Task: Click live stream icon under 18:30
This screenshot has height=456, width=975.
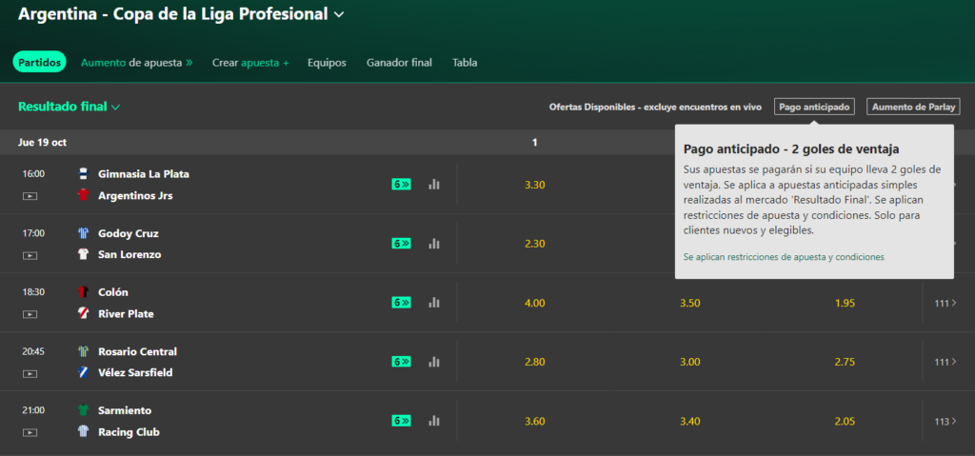Action: coord(30,314)
